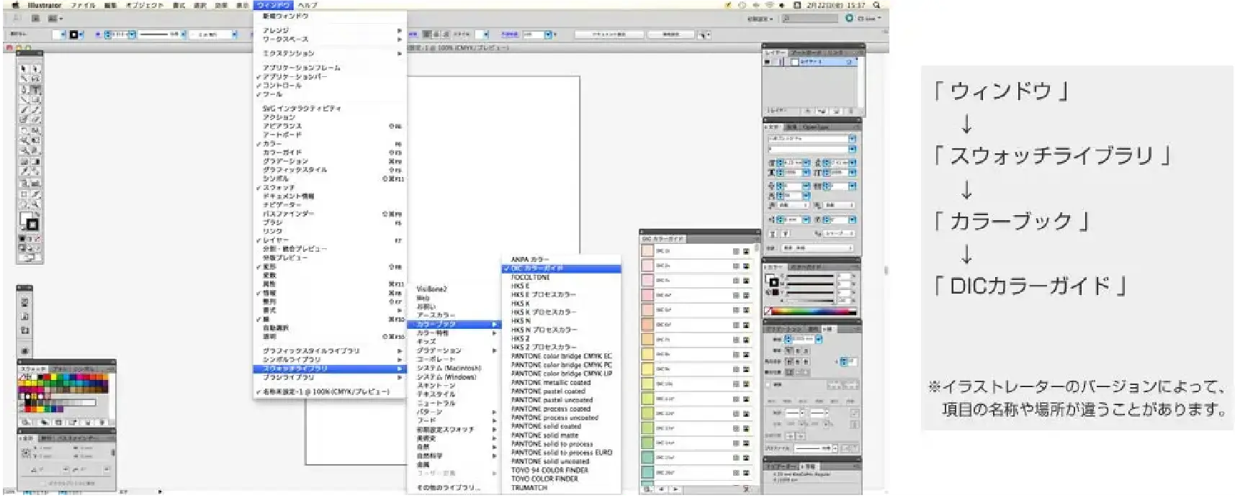Toggle the checked 情報 panel entry
This screenshot has height=498, width=1235.
(269, 293)
